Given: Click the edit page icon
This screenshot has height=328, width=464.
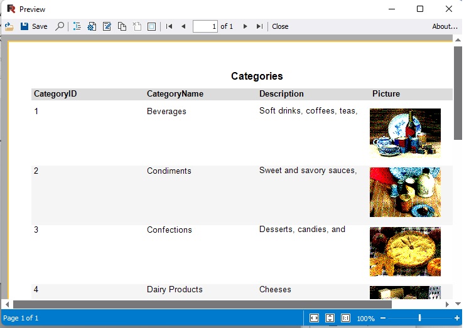Looking at the screenshot, I should tap(107, 26).
